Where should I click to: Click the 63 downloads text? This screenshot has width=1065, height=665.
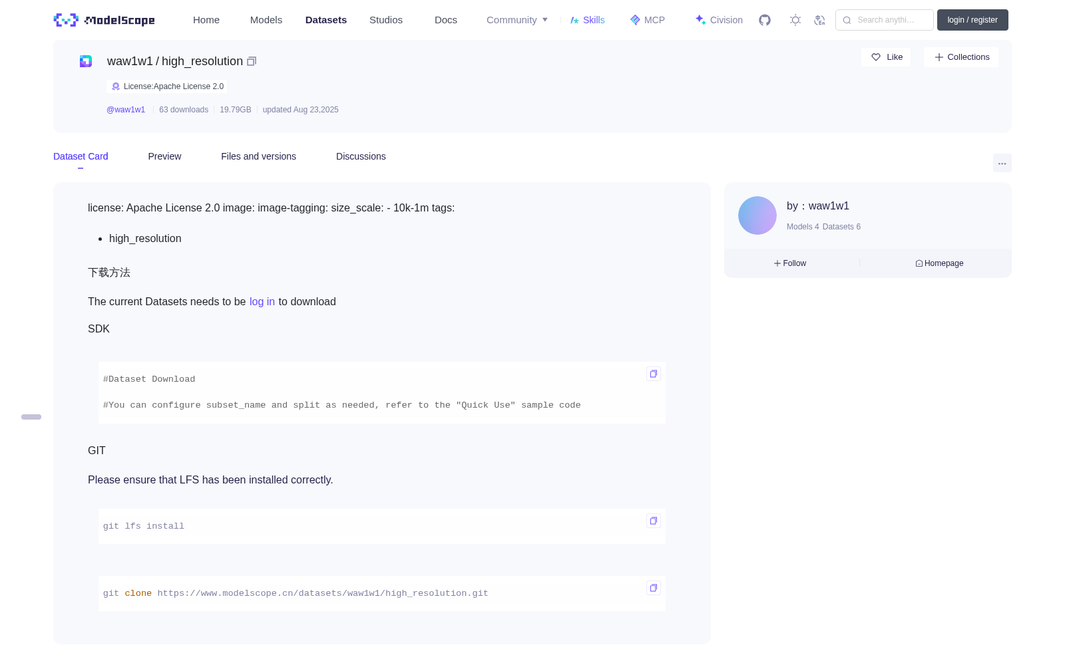coord(184,110)
